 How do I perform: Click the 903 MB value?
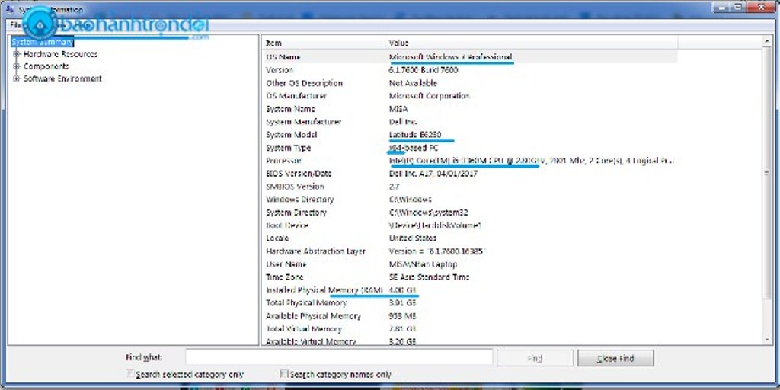pyautogui.click(x=402, y=316)
